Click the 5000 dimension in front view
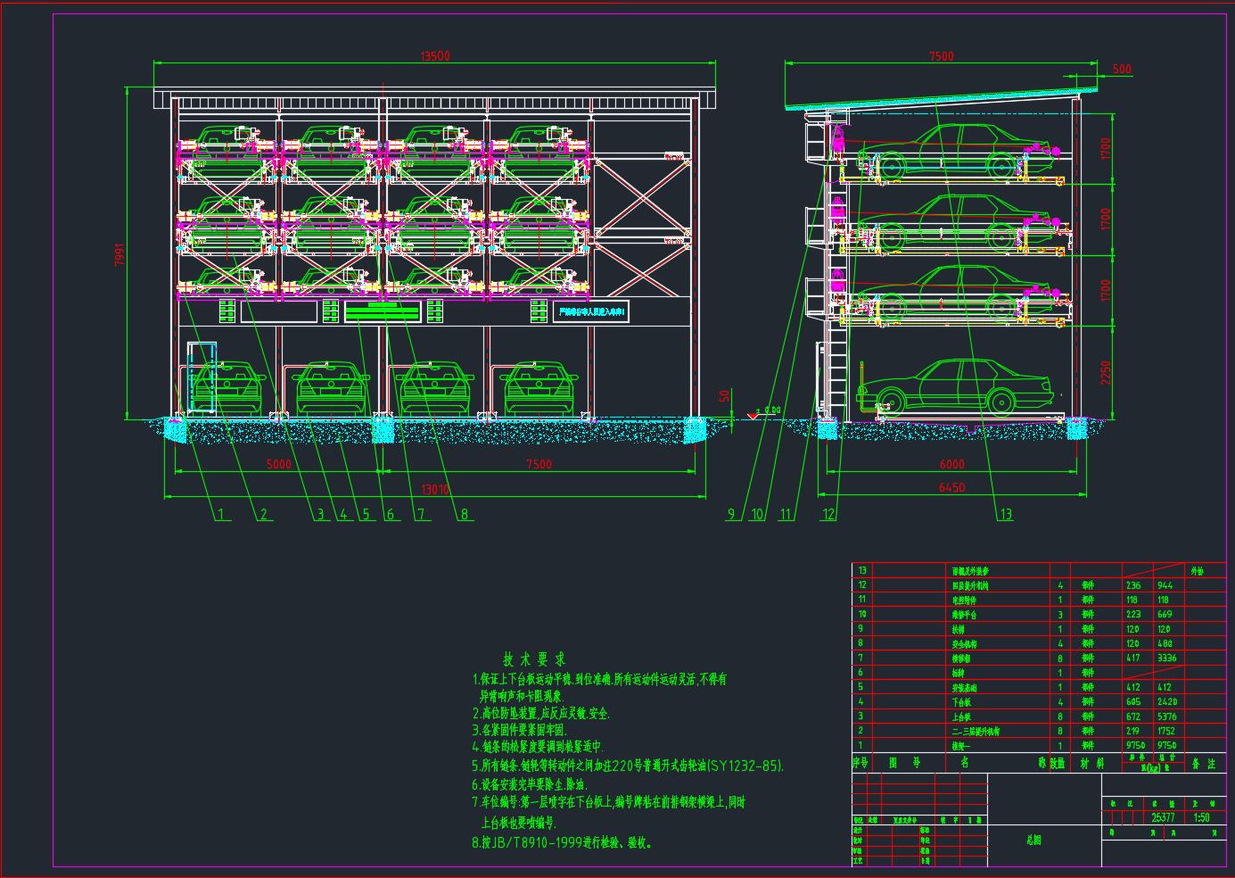Image resolution: width=1235 pixels, height=878 pixels. (279, 464)
